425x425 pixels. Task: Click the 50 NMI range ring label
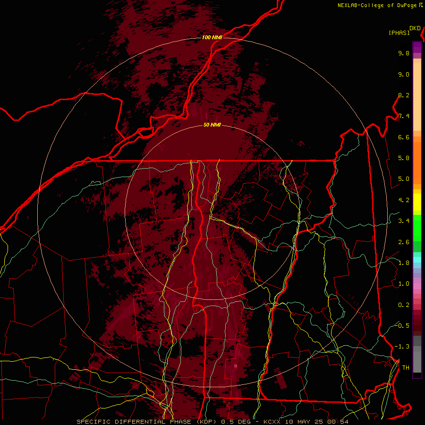212,125
